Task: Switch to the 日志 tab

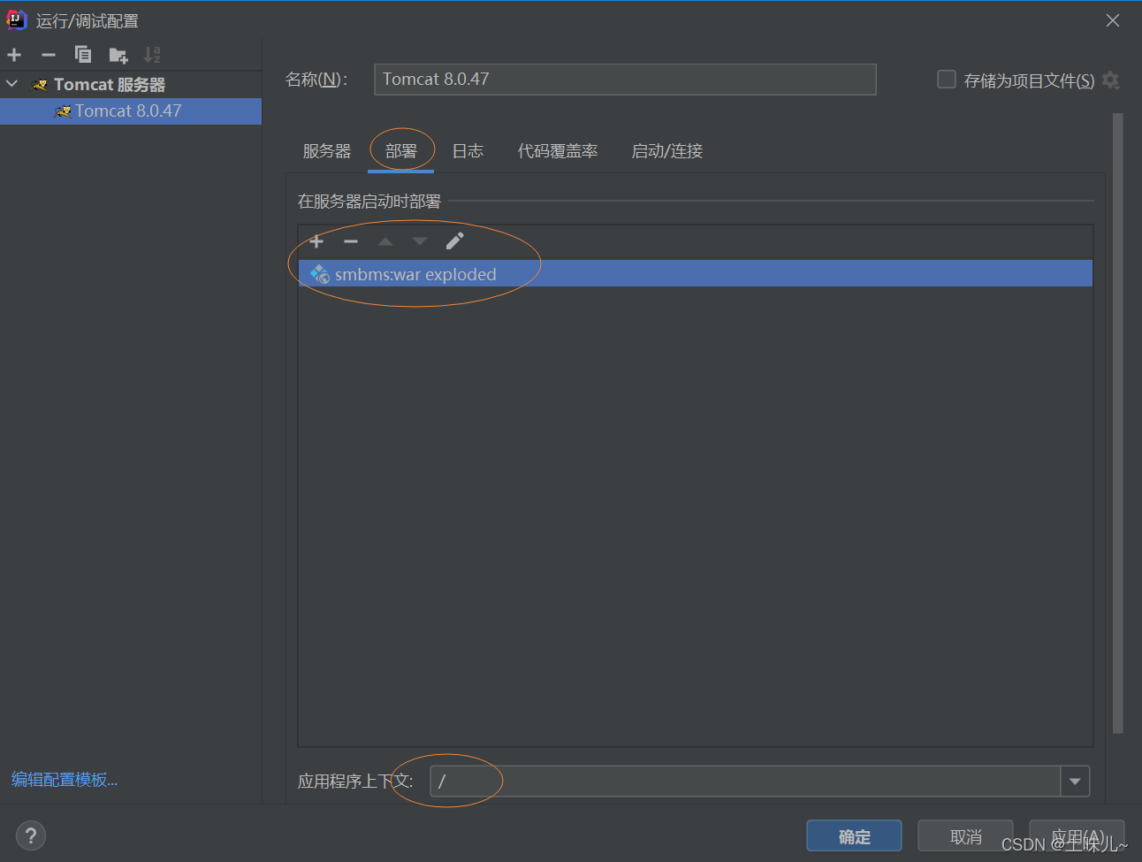Action: coord(468,151)
